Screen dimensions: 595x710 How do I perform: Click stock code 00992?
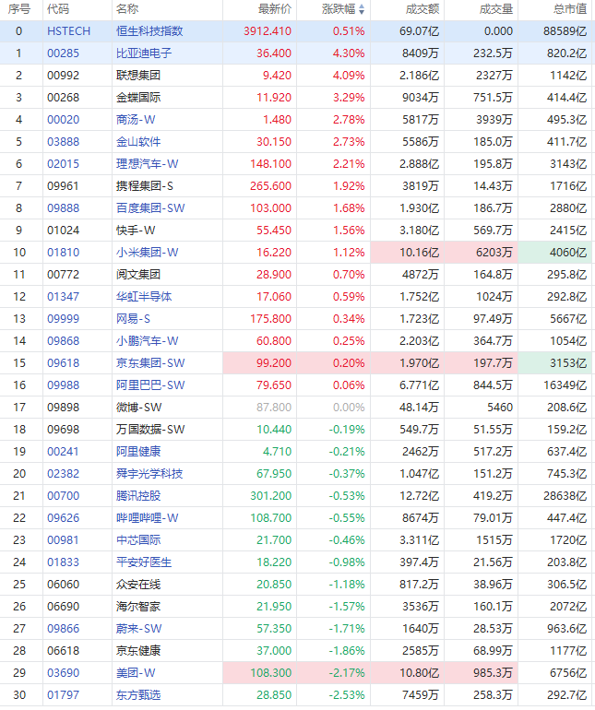click(63, 76)
